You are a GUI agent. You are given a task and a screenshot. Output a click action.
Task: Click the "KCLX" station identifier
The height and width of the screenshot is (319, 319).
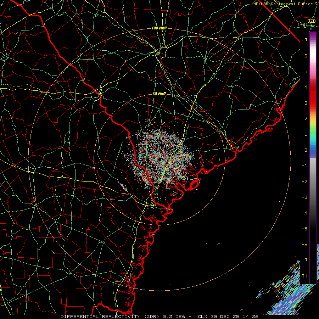tap(201, 317)
